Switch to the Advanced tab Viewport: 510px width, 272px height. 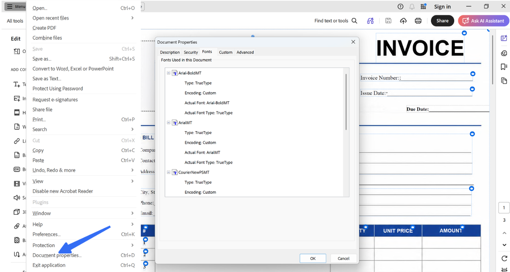point(245,52)
